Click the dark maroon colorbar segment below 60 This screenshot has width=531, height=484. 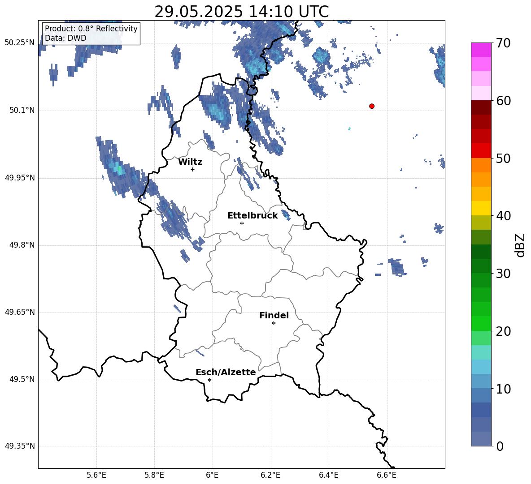(x=481, y=107)
